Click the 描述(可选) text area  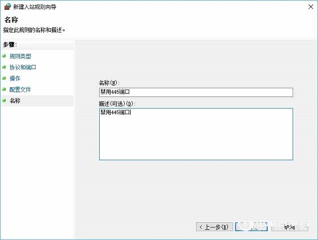tap(196, 134)
